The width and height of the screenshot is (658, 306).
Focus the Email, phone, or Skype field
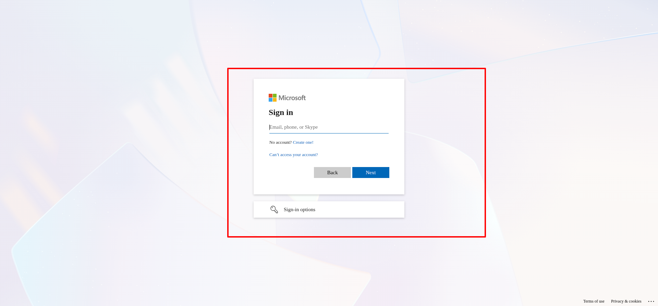point(329,127)
